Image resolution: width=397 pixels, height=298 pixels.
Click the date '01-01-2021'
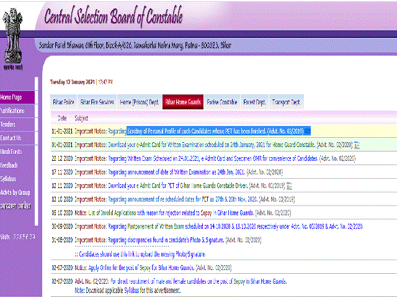click(62, 145)
